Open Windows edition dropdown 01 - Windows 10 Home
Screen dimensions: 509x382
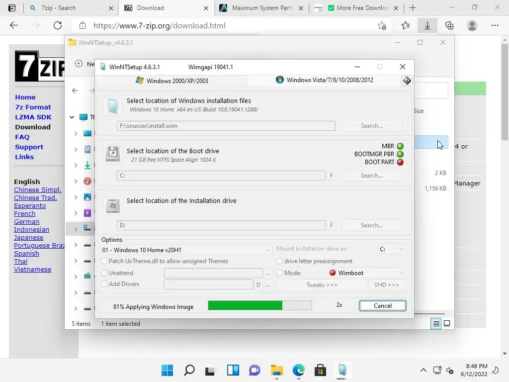coord(186,250)
